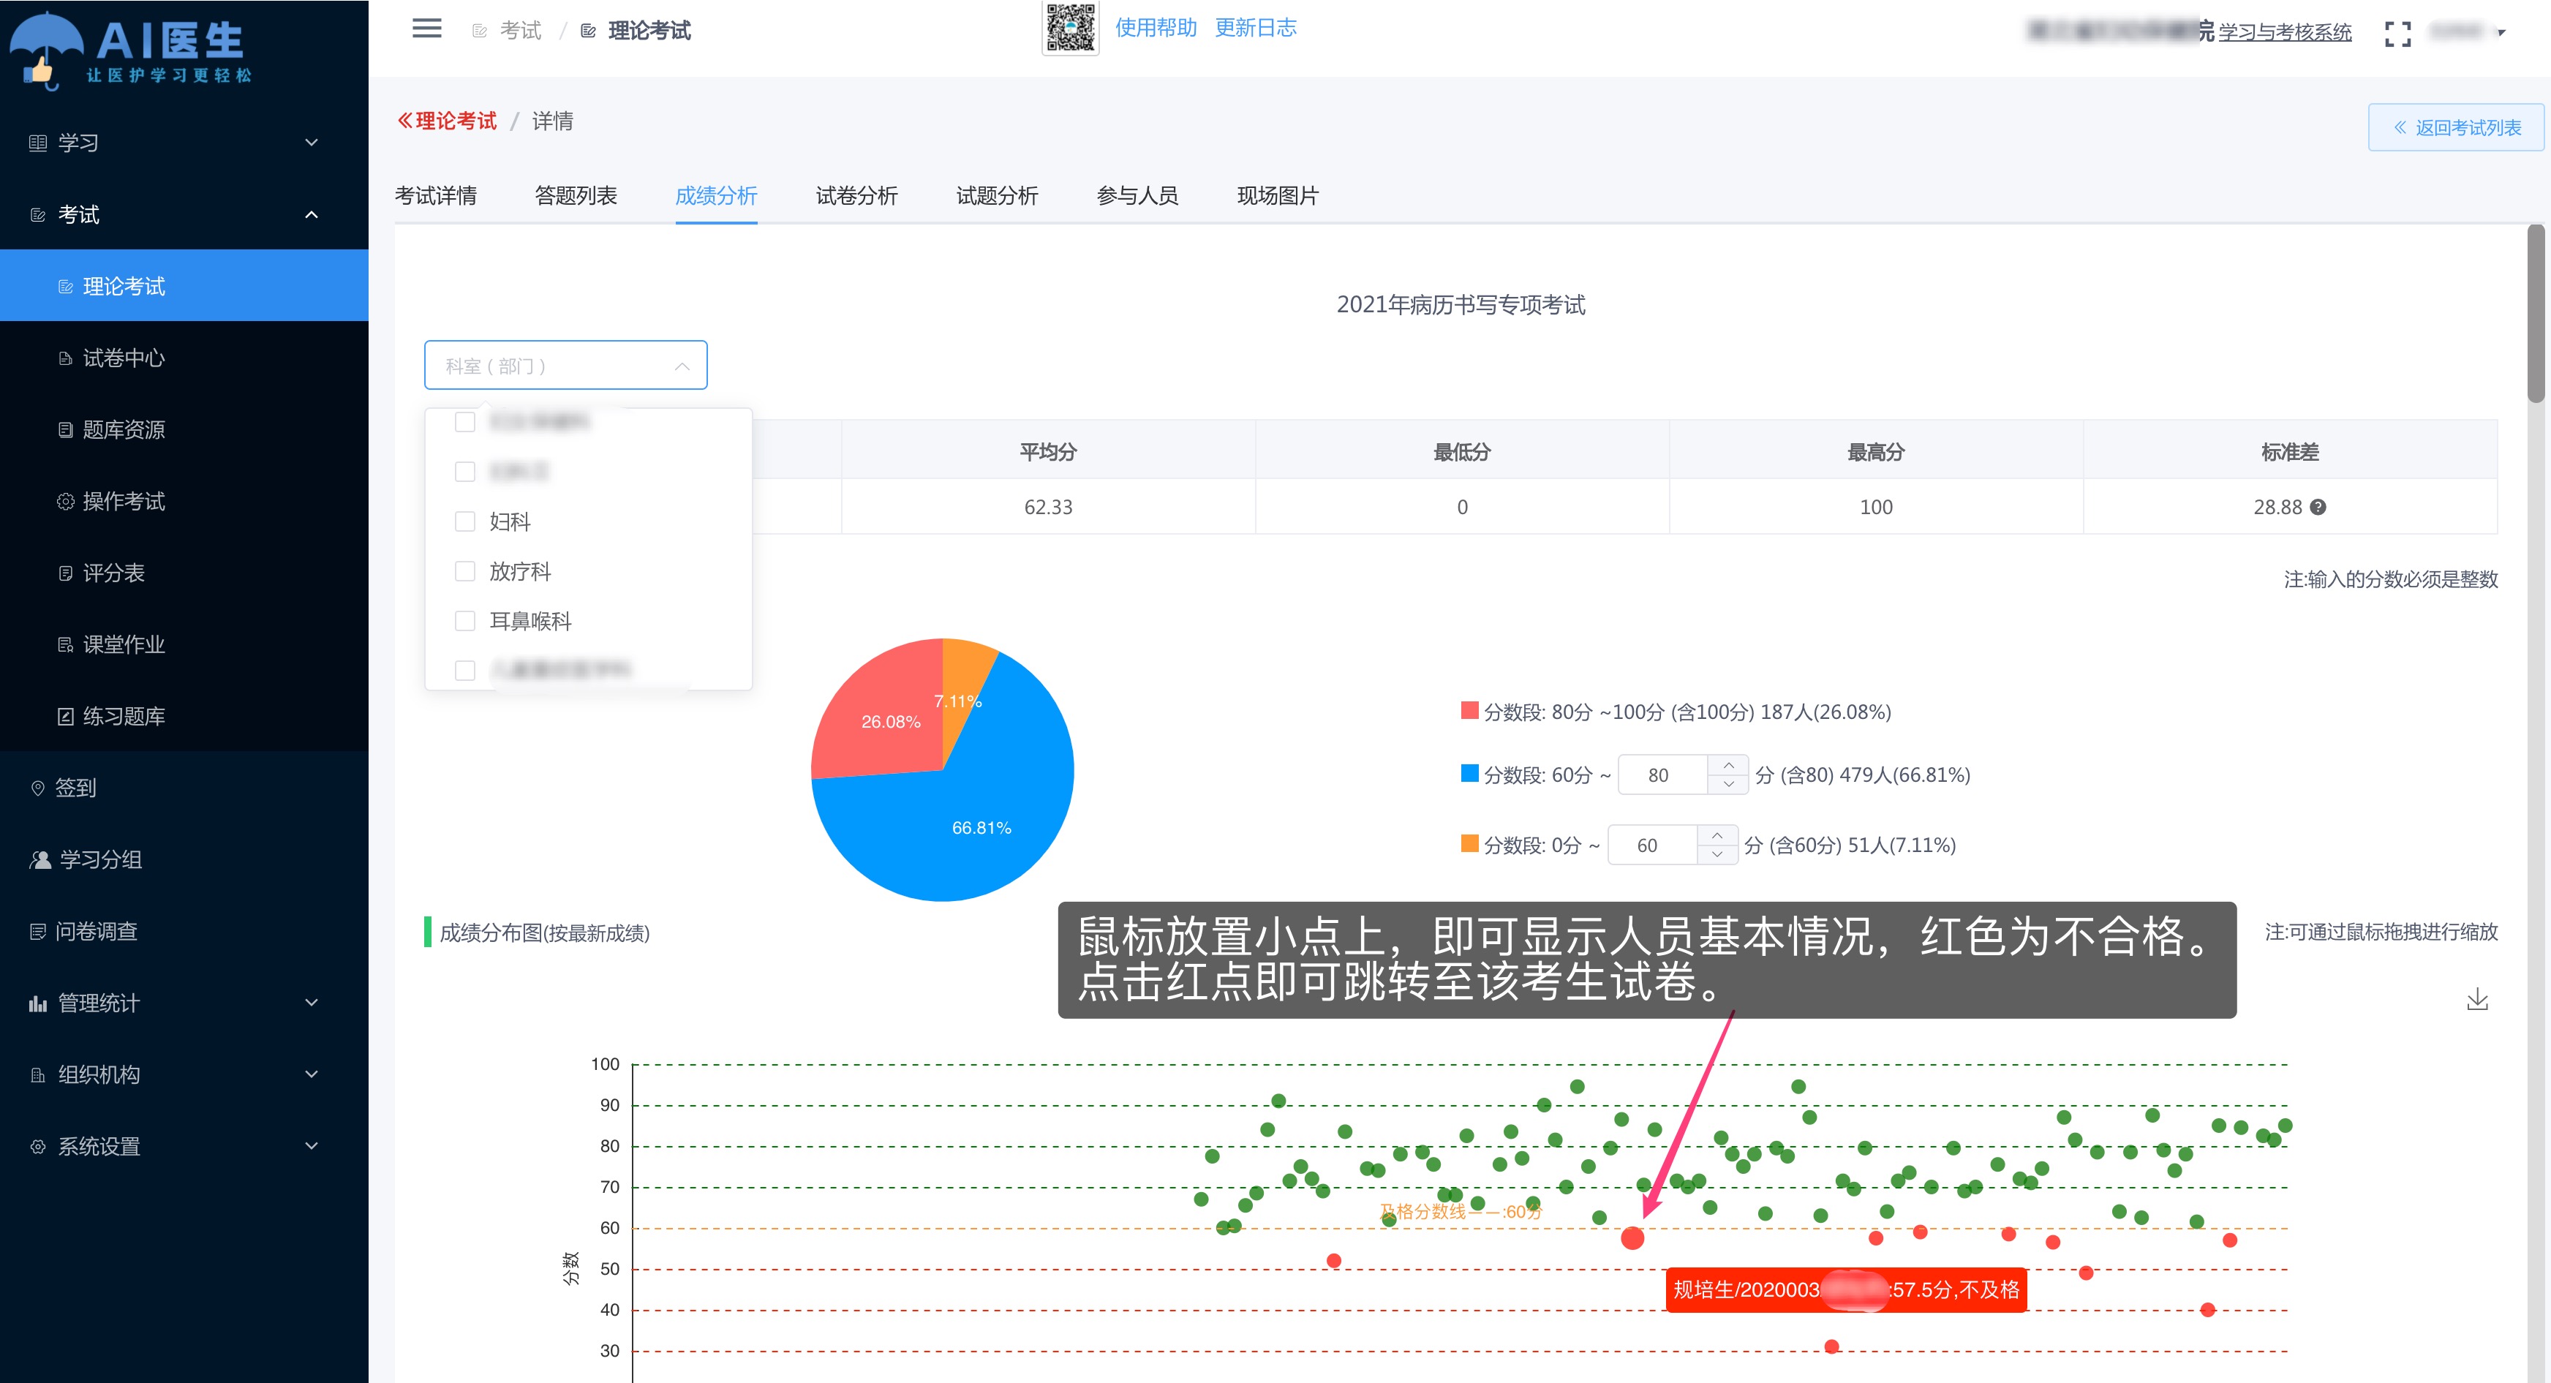The width and height of the screenshot is (2551, 1383).
Task: Decrease the 60 score threshold stepper
Action: pyautogui.click(x=1717, y=854)
